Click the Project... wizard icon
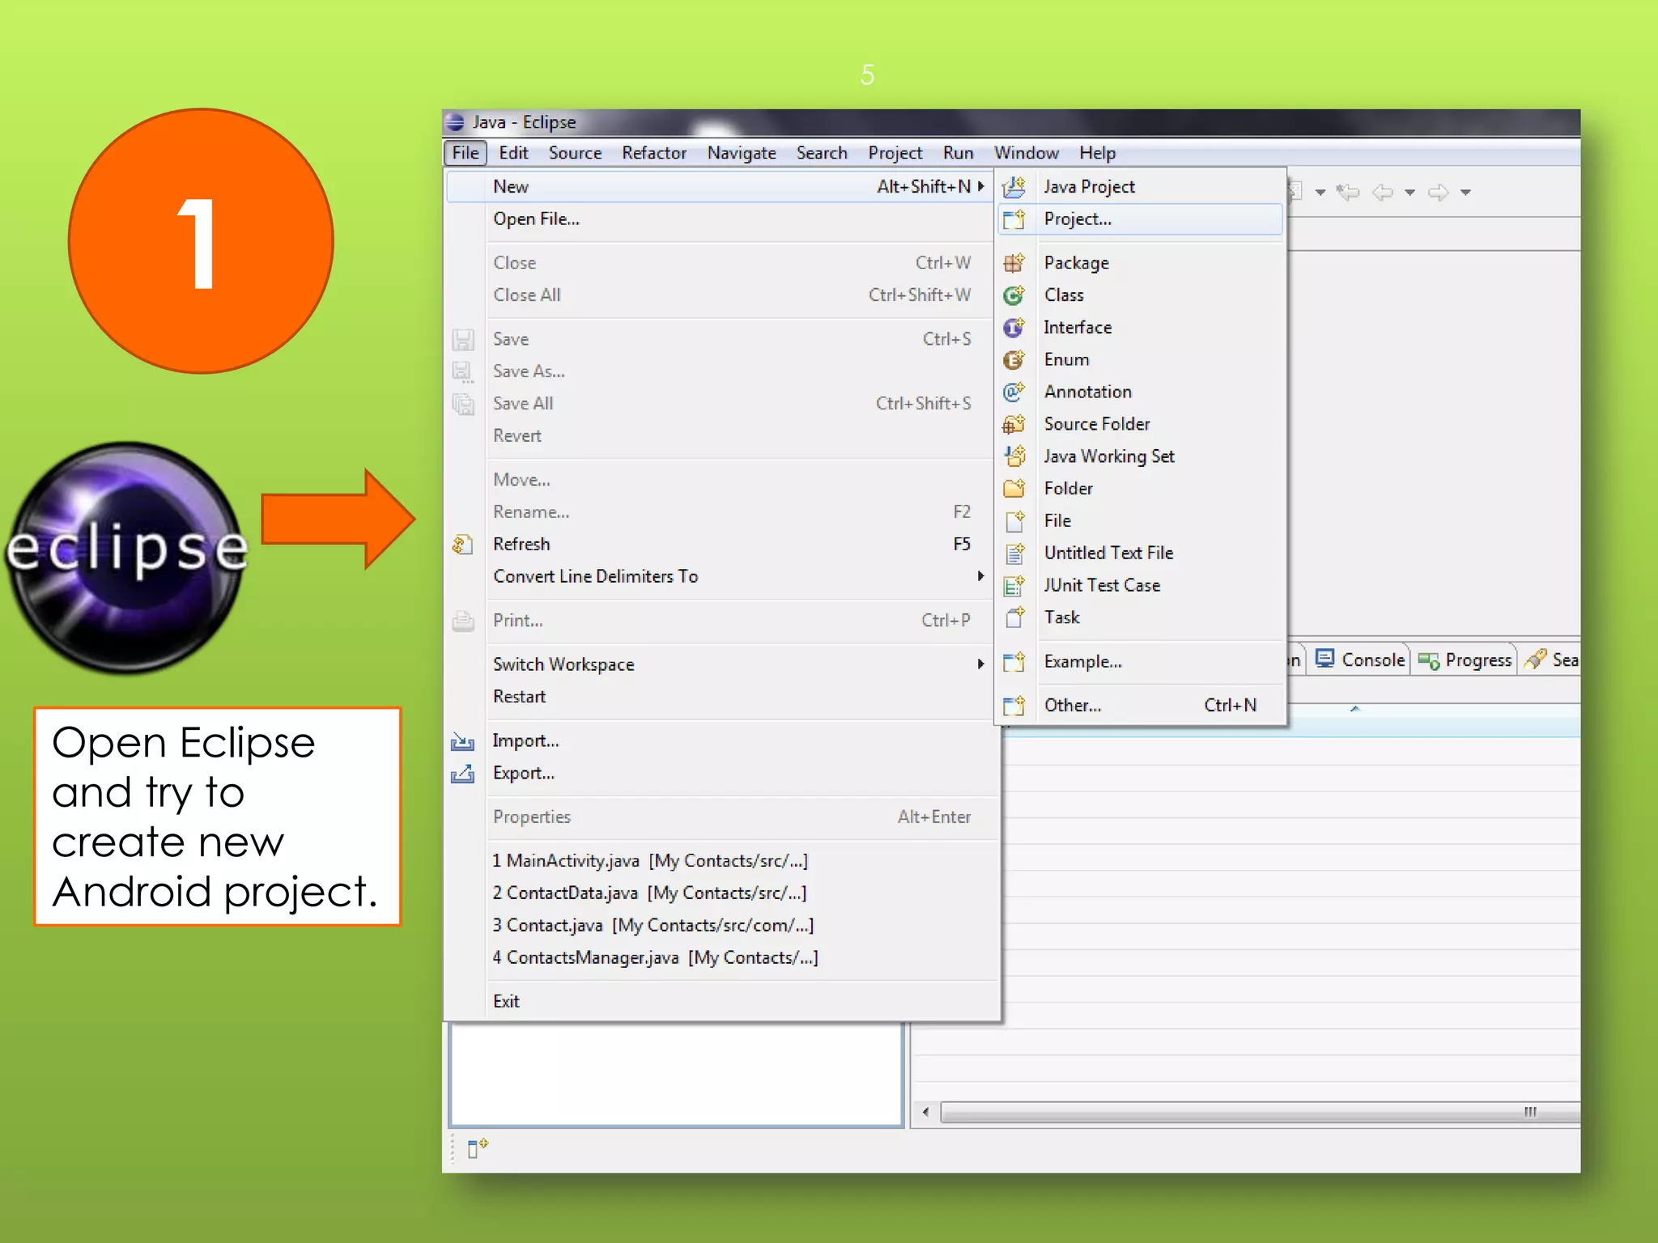This screenshot has height=1243, width=1658. 1014,219
